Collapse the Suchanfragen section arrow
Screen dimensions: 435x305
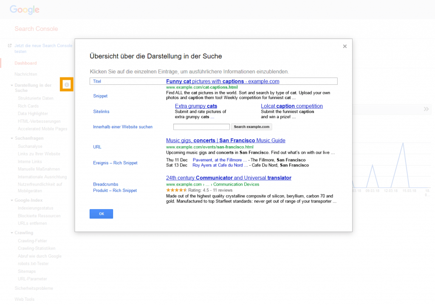point(12,139)
